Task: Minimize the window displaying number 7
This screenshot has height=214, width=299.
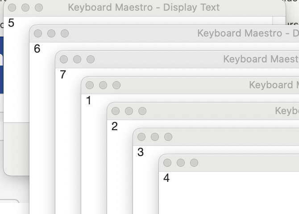Action: pos(77,59)
